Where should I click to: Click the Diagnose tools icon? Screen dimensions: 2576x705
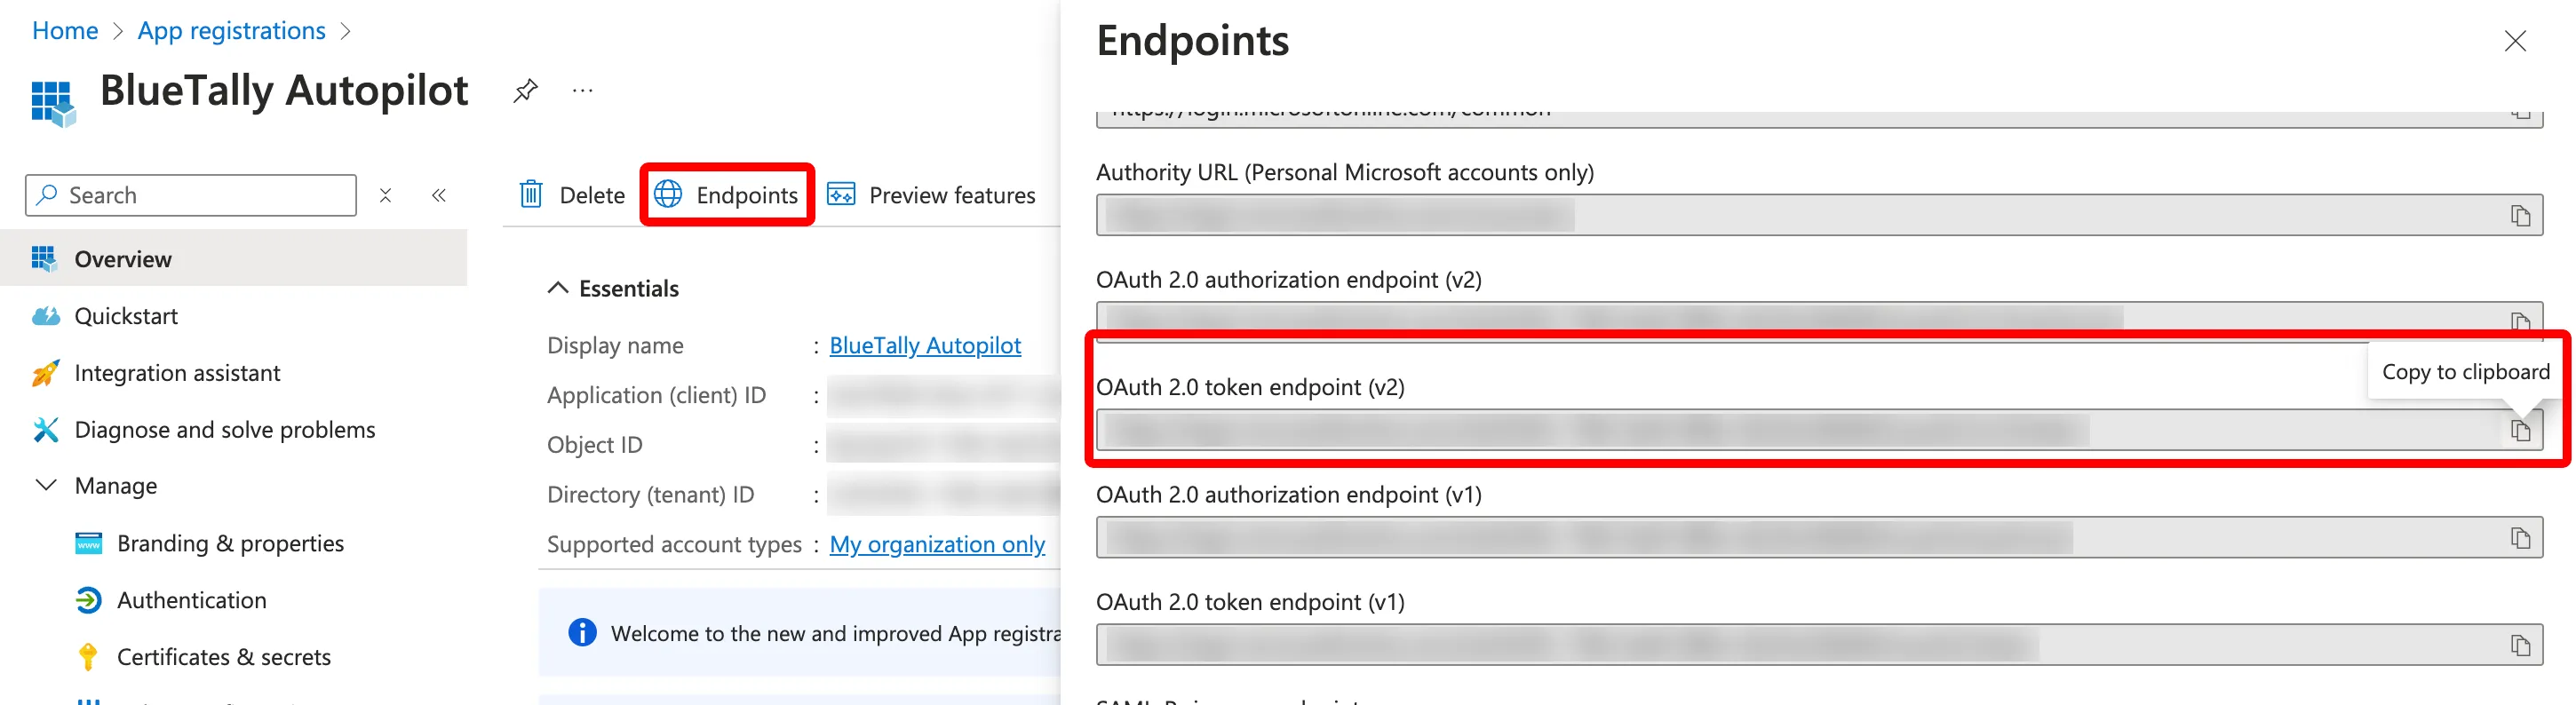point(45,430)
